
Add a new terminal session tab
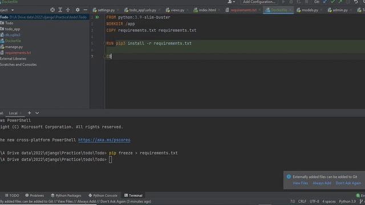coord(29,113)
